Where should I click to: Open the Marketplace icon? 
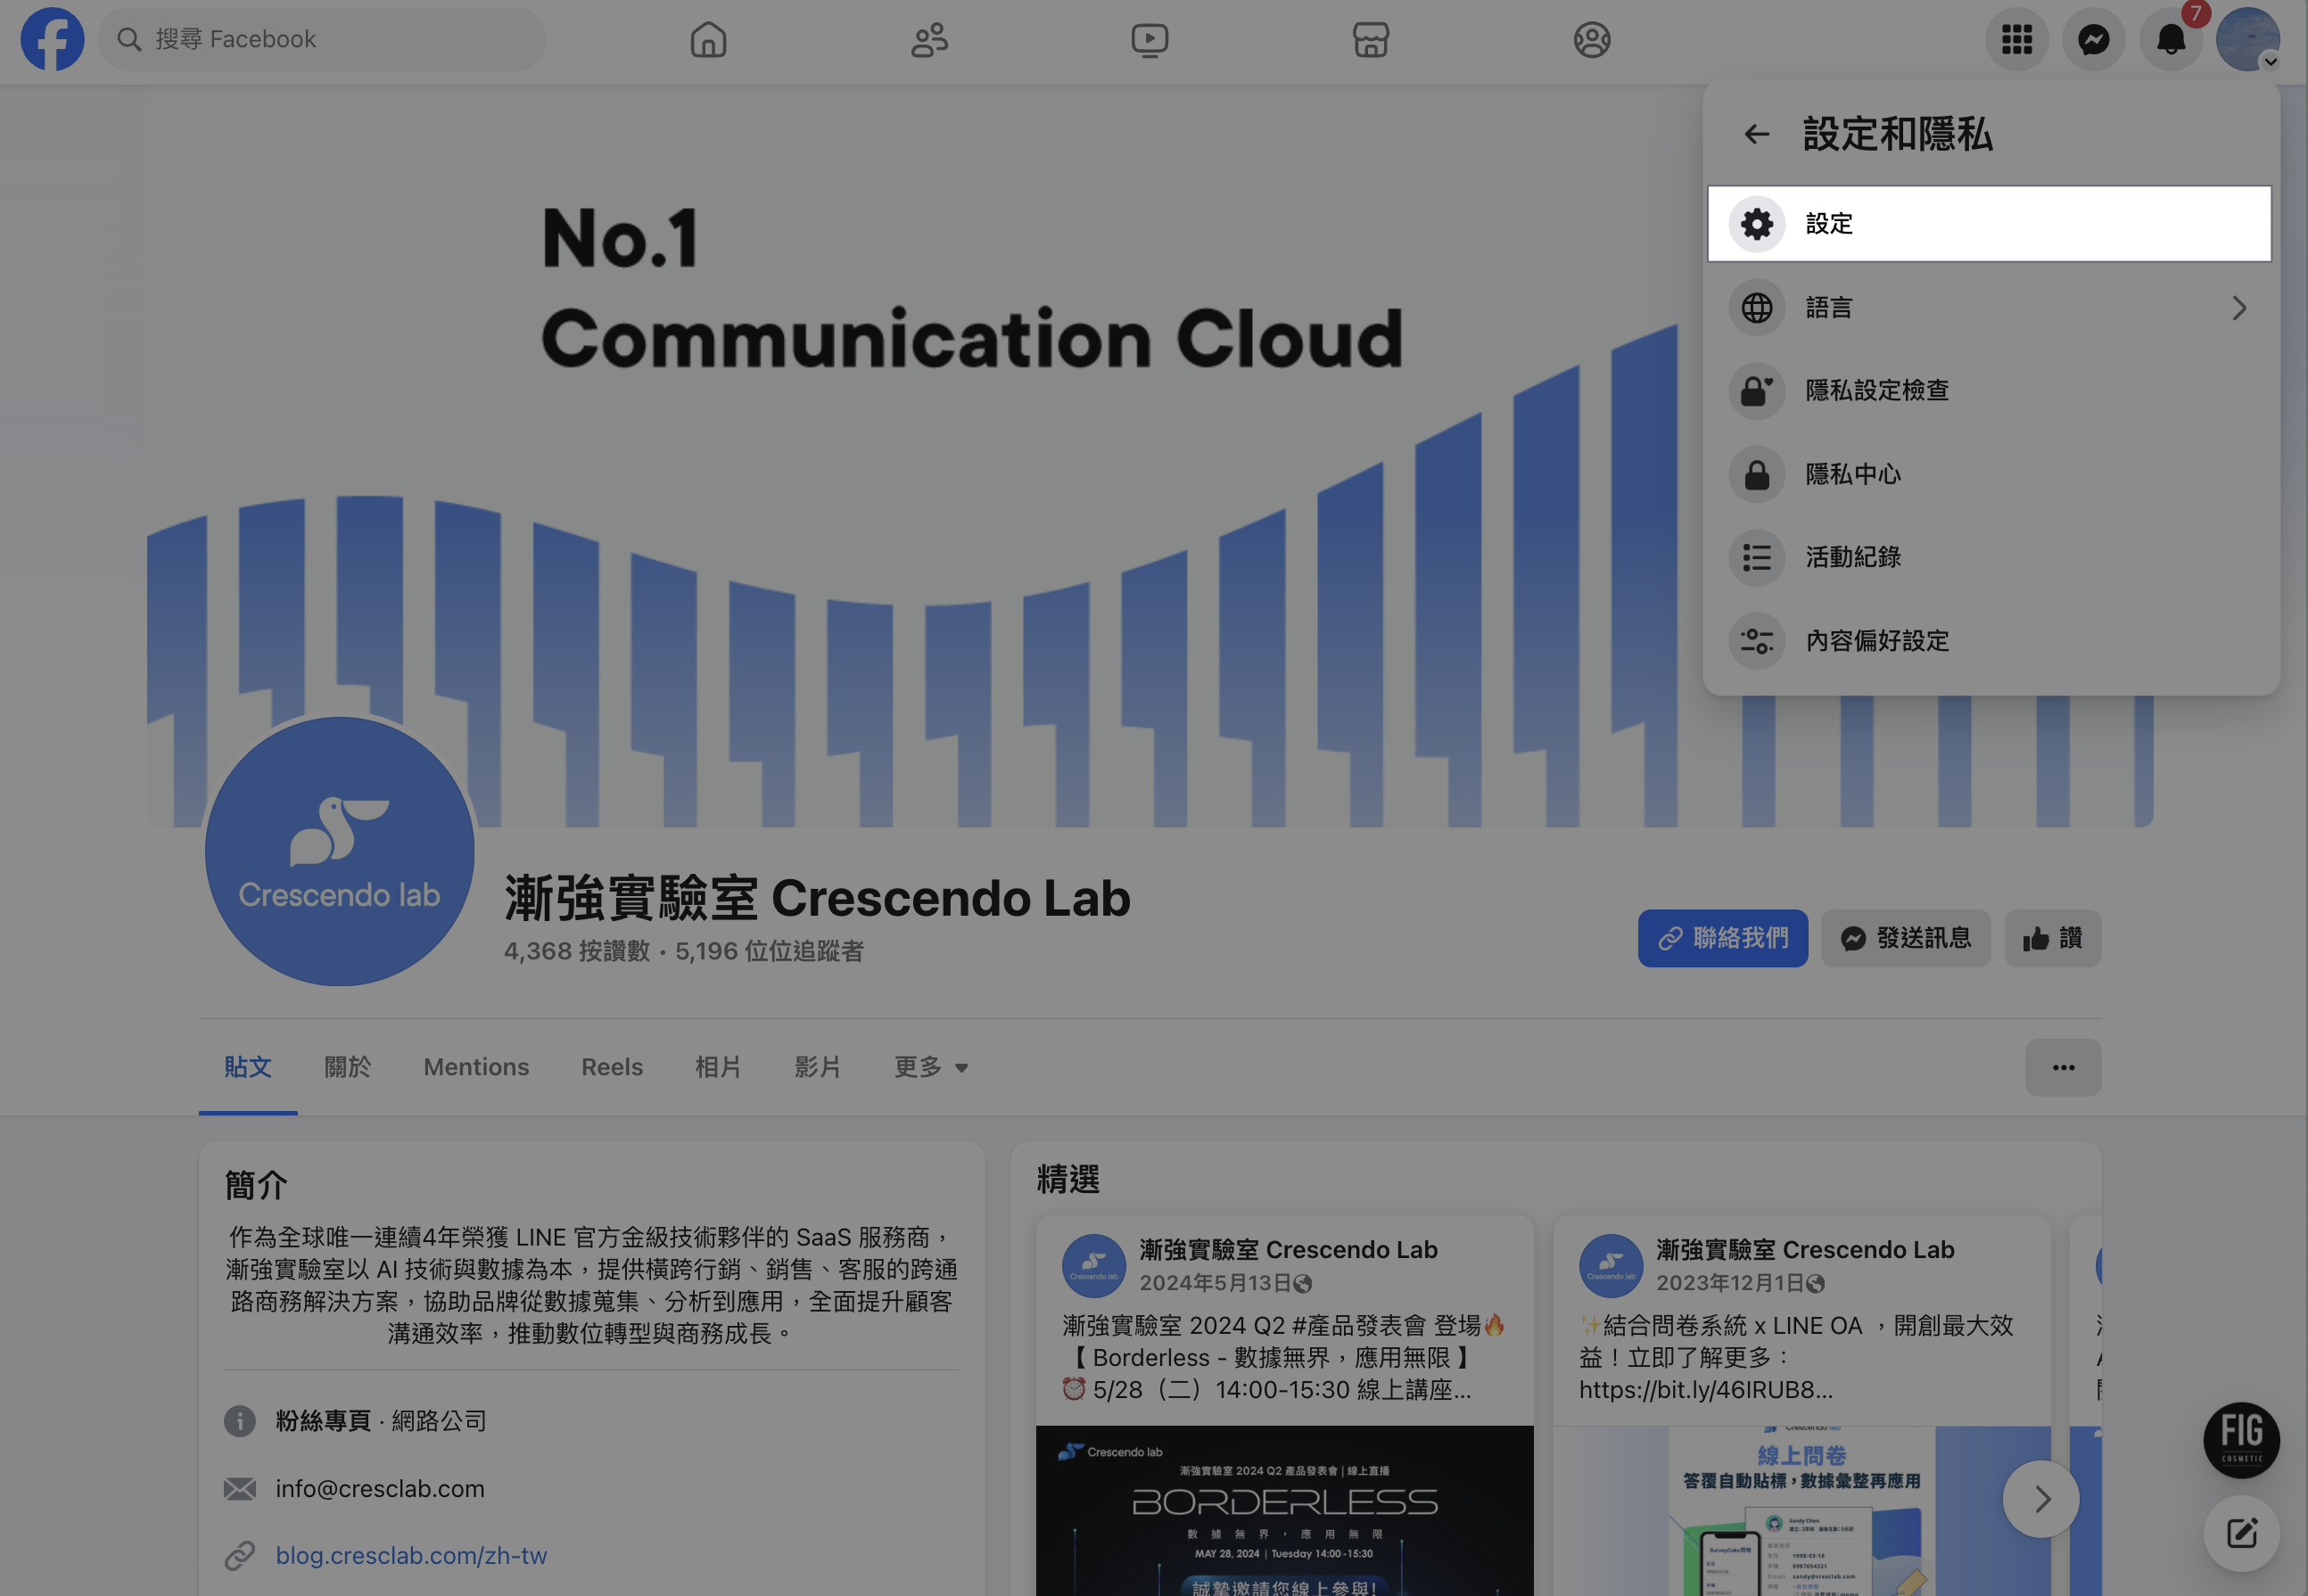click(1371, 40)
